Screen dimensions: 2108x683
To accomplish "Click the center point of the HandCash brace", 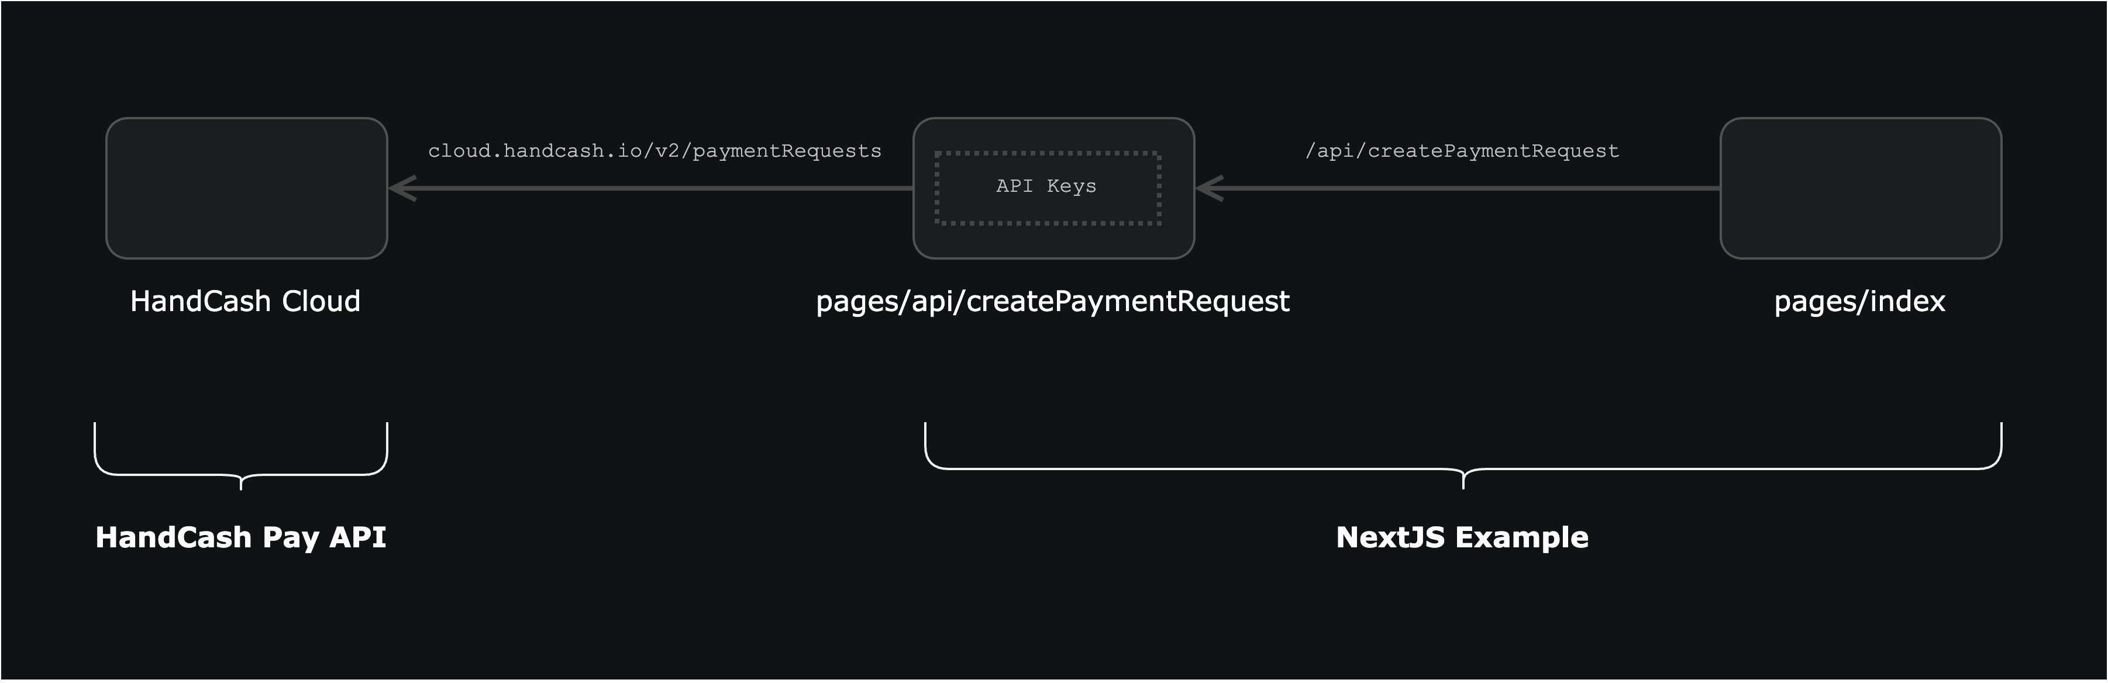I will [x=240, y=484].
